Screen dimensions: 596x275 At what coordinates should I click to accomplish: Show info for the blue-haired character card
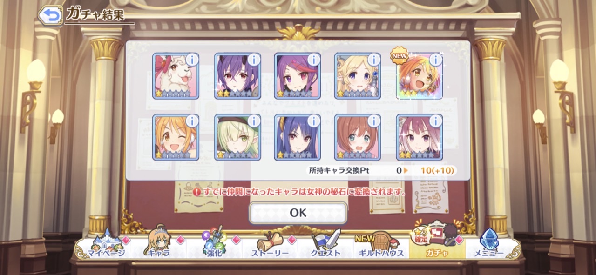pos(313,121)
